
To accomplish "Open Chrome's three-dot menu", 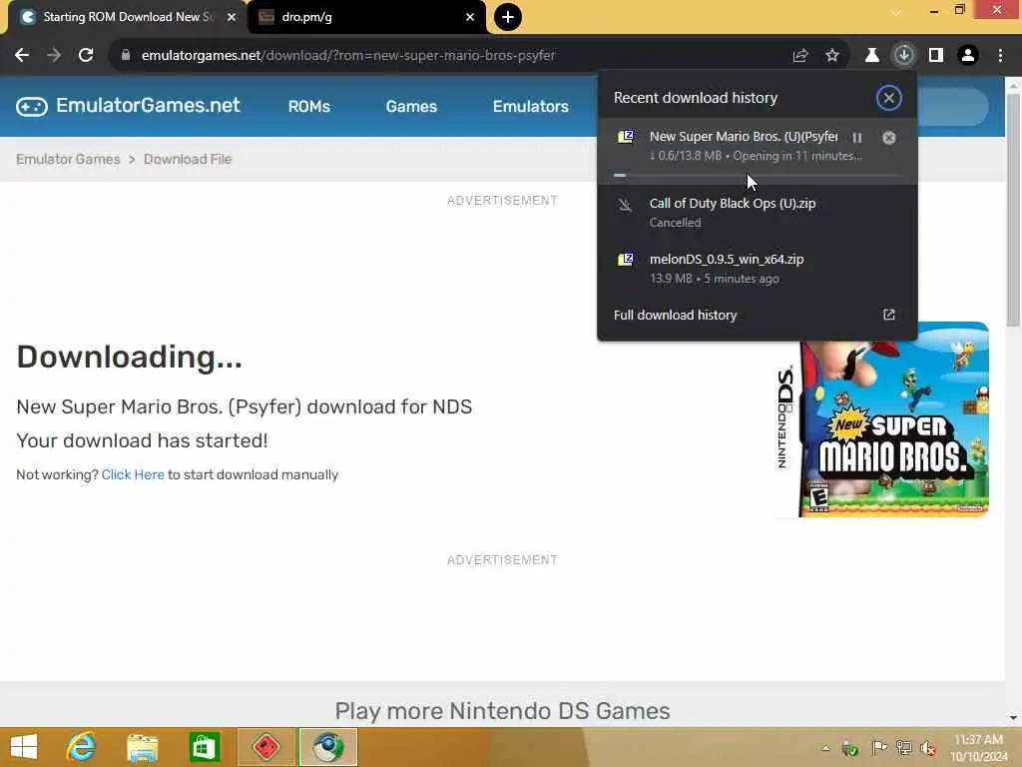I will click(x=1000, y=56).
